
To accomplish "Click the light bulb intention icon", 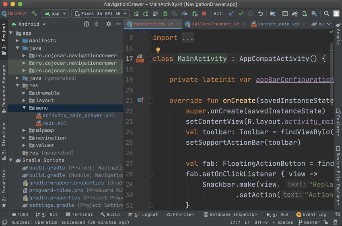I will click(x=158, y=50).
